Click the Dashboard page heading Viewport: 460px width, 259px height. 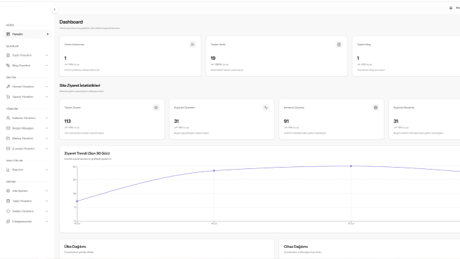71,22
